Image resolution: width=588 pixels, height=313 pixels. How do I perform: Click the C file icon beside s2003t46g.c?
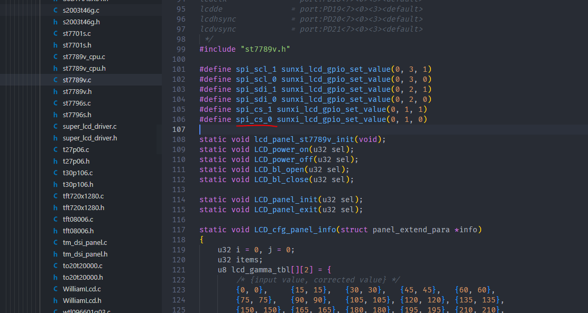pyautogui.click(x=56, y=10)
